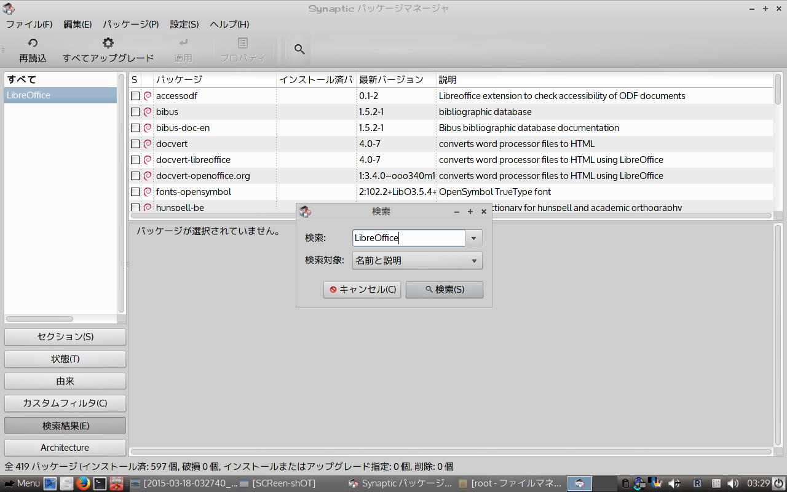The width and height of the screenshot is (787, 492).
Task: Tick the checkbox for accessodf
Action: [x=135, y=96]
